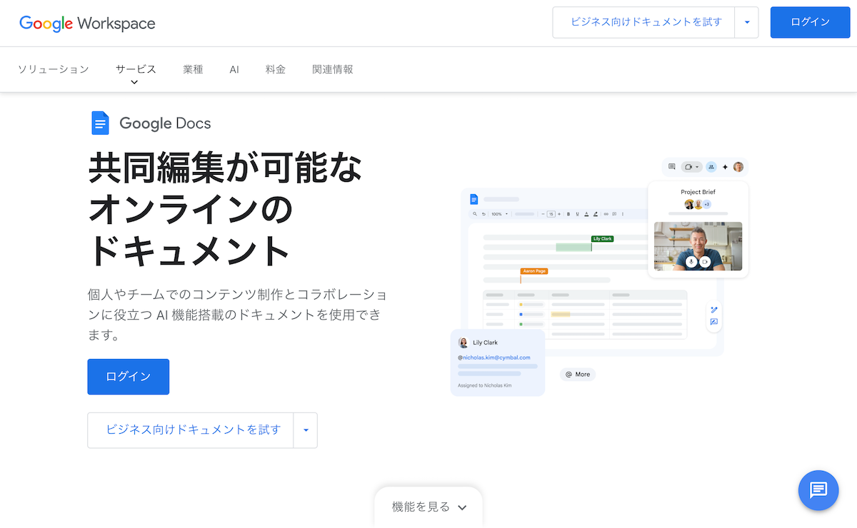Click the blue Google Docs file icon
This screenshot has height=528, width=857.
[x=100, y=123]
